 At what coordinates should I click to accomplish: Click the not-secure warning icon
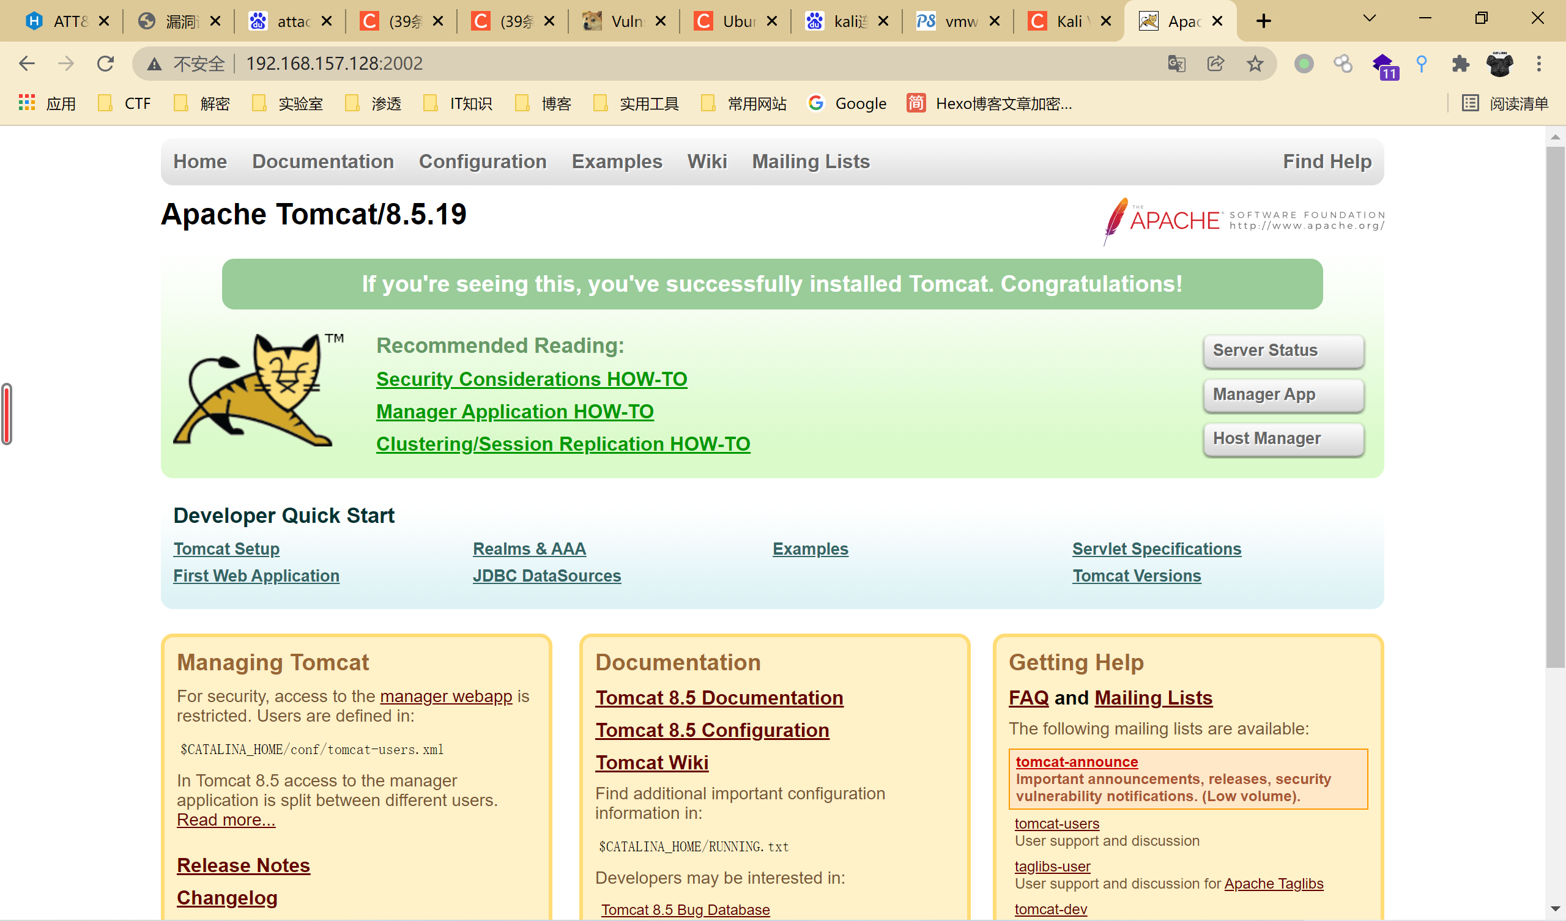point(154,64)
